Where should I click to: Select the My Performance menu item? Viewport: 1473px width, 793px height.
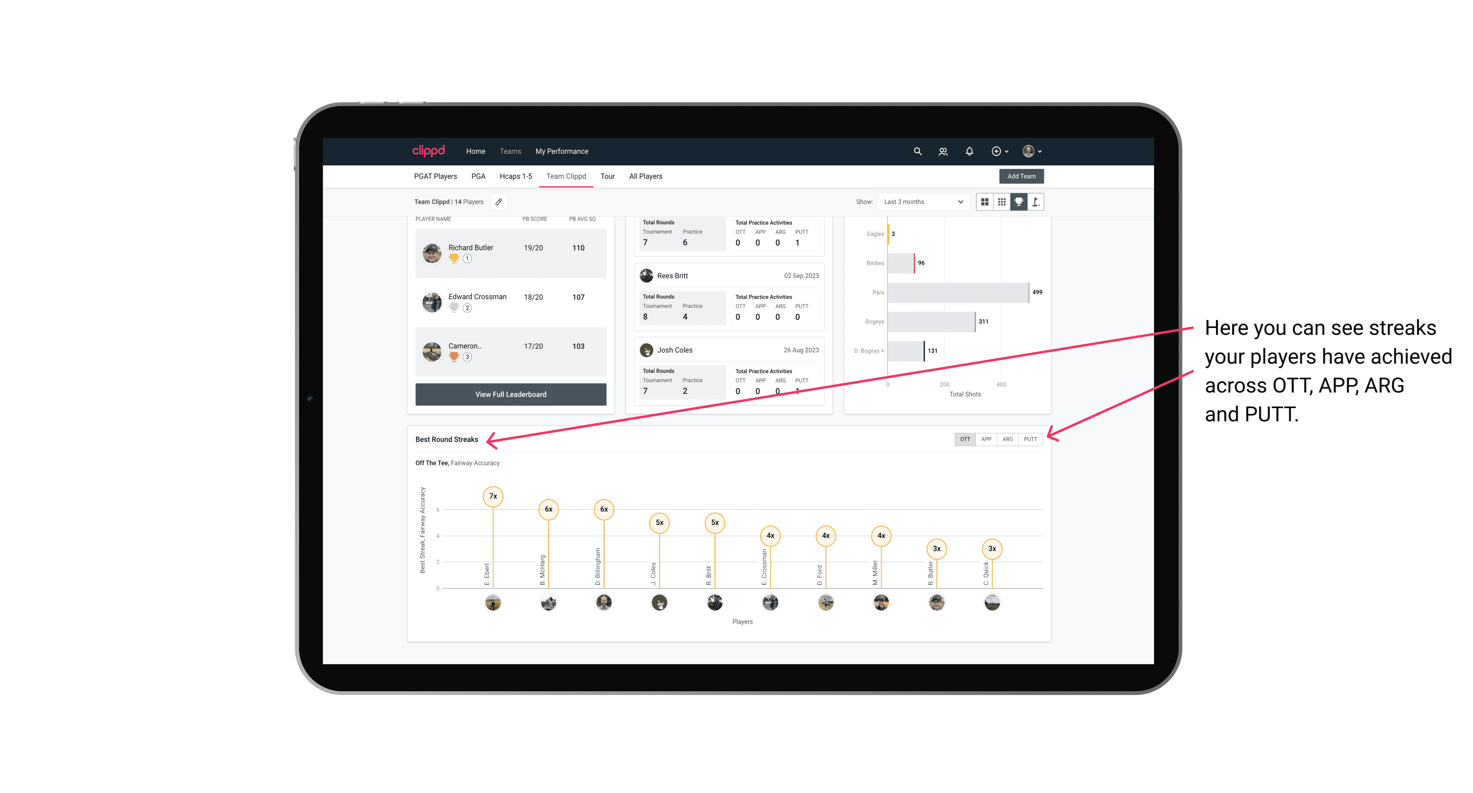(x=562, y=151)
